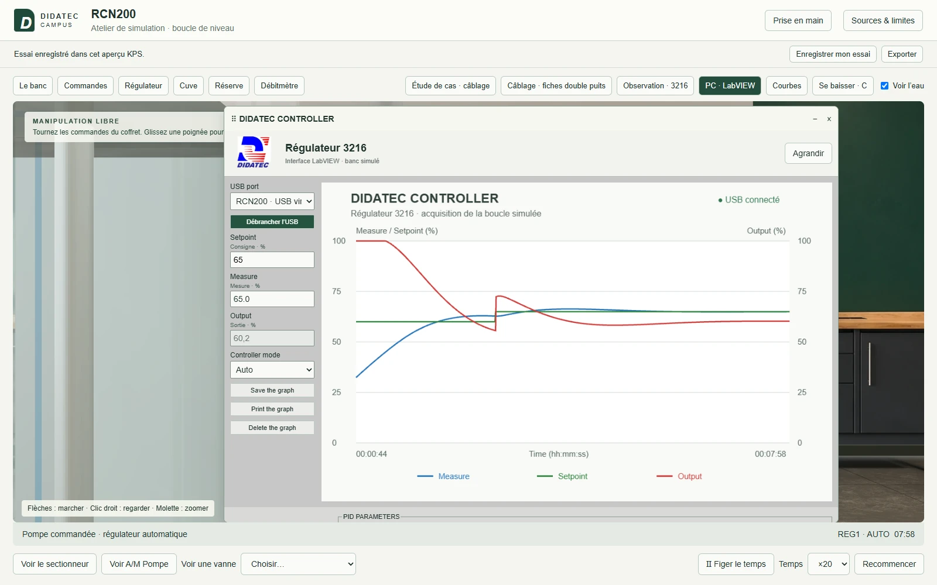937x585 pixels.
Task: Click Se baisser · C button
Action: point(843,85)
